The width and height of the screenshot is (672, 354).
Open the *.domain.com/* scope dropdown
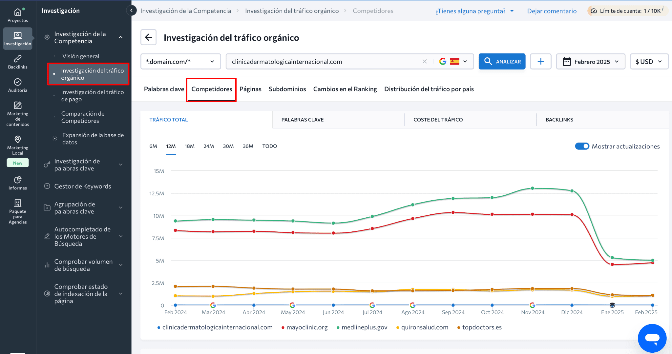click(180, 62)
